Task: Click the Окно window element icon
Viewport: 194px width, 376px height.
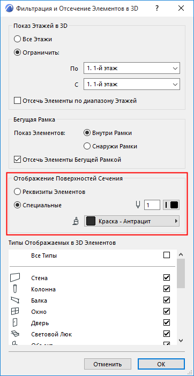Action: tap(16, 311)
